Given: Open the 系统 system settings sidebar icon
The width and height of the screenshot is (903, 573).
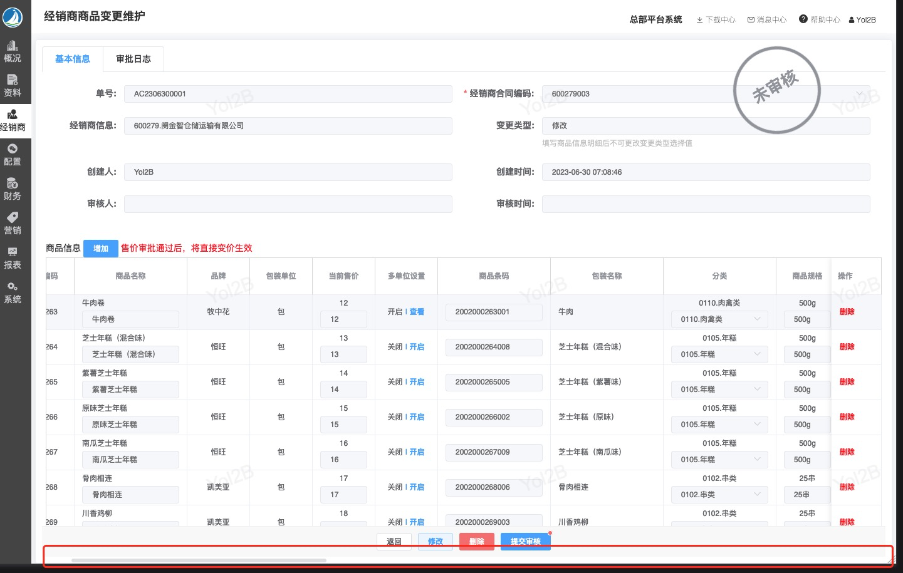Looking at the screenshot, I should [x=13, y=292].
